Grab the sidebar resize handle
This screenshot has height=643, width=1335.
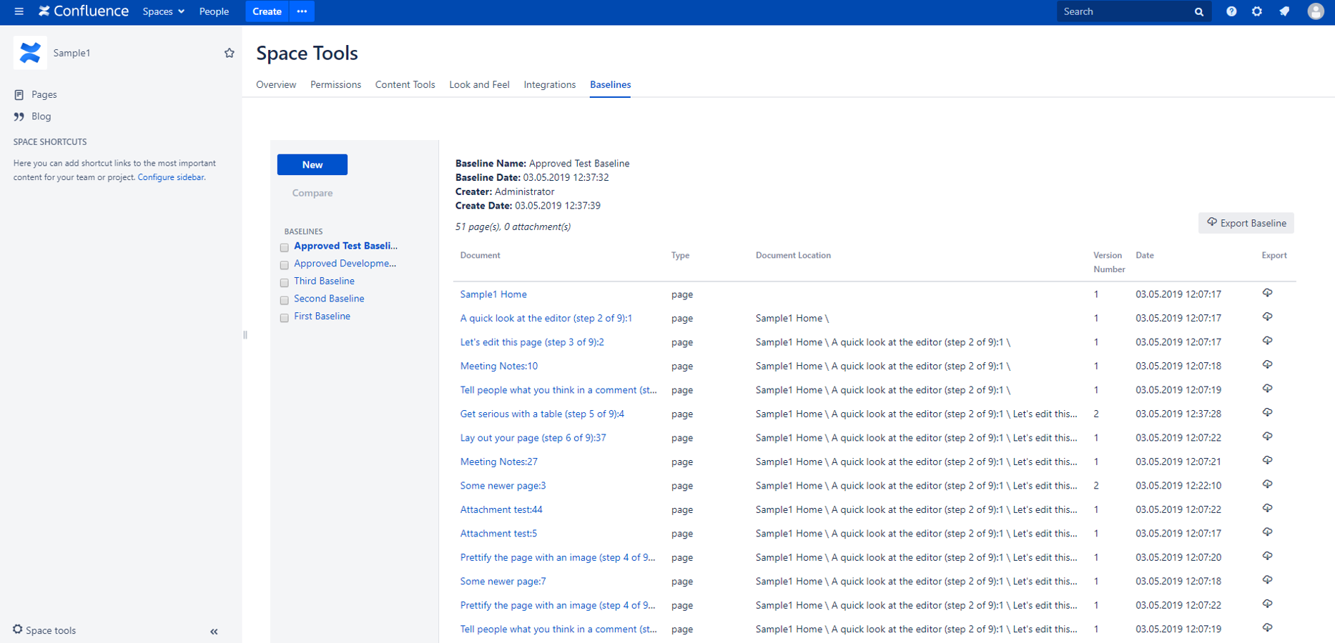tap(245, 334)
